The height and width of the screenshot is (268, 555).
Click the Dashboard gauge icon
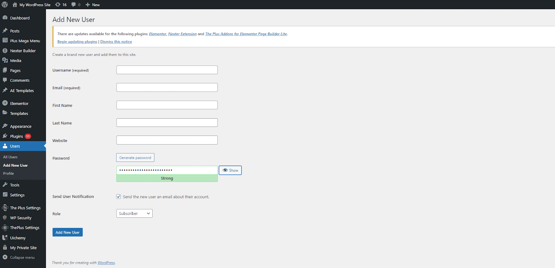(5, 18)
